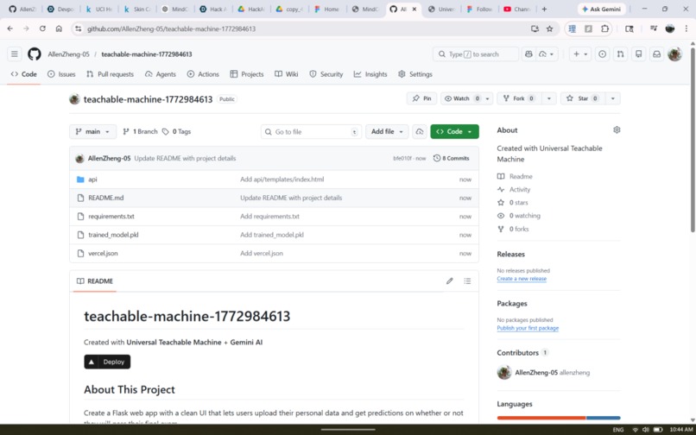This screenshot has height=435, width=696.
Task: Click blue segment of Languages bar
Action: pos(604,418)
